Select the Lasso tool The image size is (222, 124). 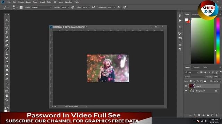click(7, 28)
